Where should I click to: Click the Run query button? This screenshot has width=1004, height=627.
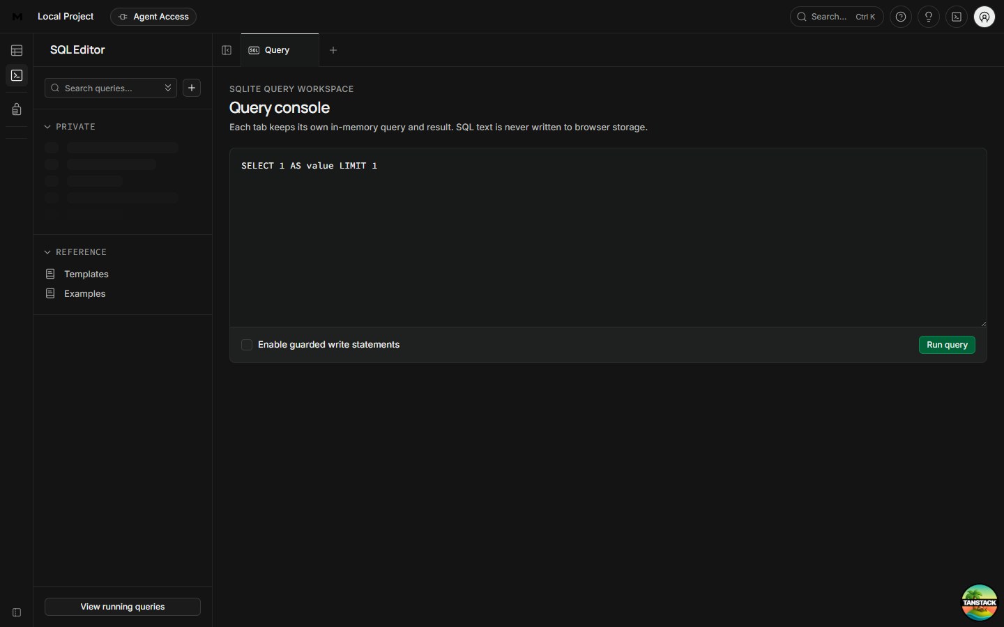click(x=947, y=345)
